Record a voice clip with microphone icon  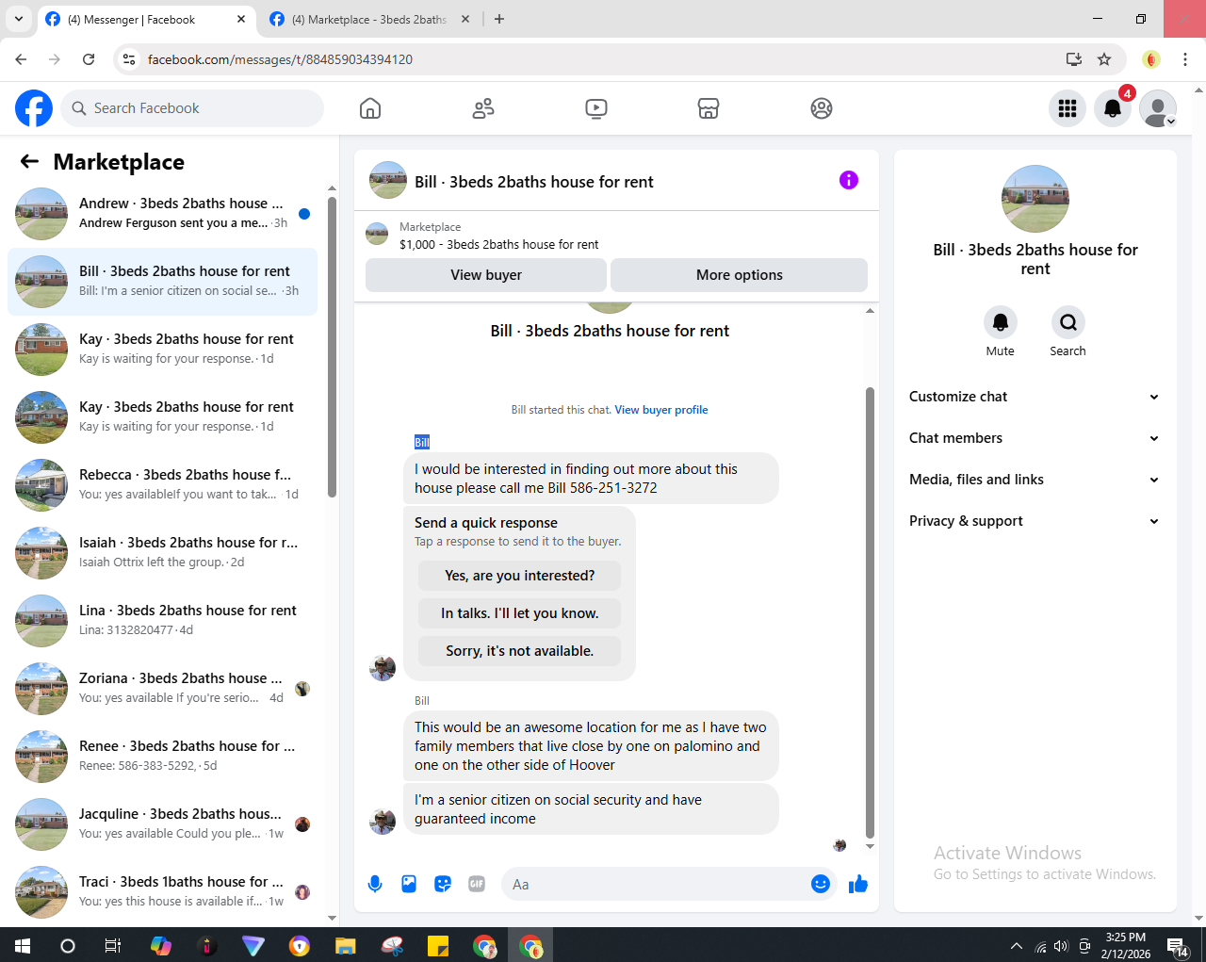(x=375, y=884)
